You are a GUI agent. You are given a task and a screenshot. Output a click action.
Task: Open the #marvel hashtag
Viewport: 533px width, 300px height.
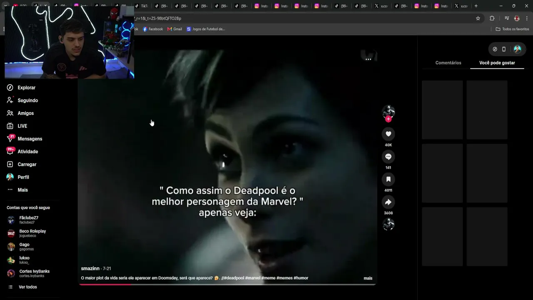pos(252,278)
